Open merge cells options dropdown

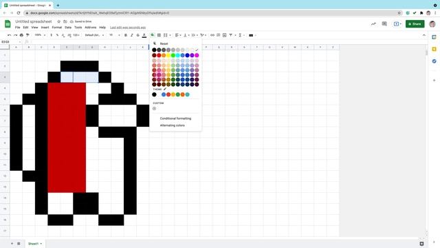[170, 35]
